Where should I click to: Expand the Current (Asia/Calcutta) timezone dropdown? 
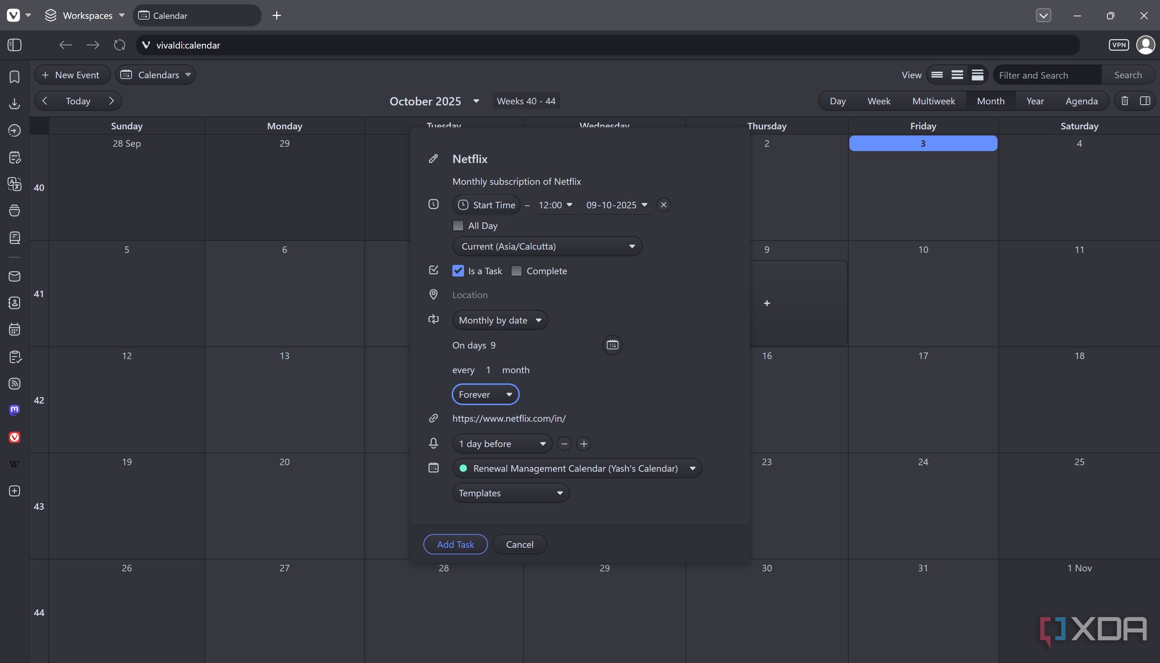pos(547,246)
